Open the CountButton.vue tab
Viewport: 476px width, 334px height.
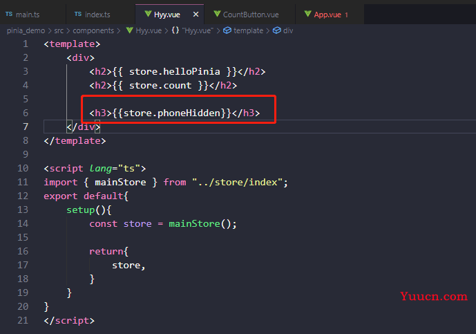click(x=251, y=15)
